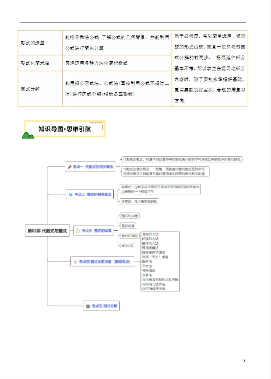
Task: Click the node text 考点五 因式分解
Action: pos(105,306)
